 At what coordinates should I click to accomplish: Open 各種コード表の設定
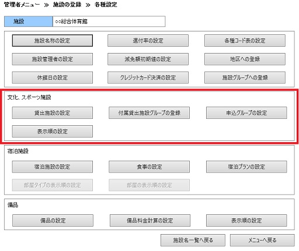coord(245,41)
